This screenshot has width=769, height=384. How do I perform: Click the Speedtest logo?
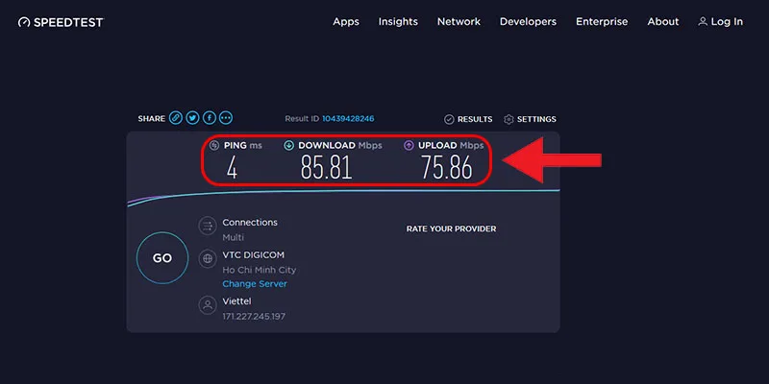(61, 22)
